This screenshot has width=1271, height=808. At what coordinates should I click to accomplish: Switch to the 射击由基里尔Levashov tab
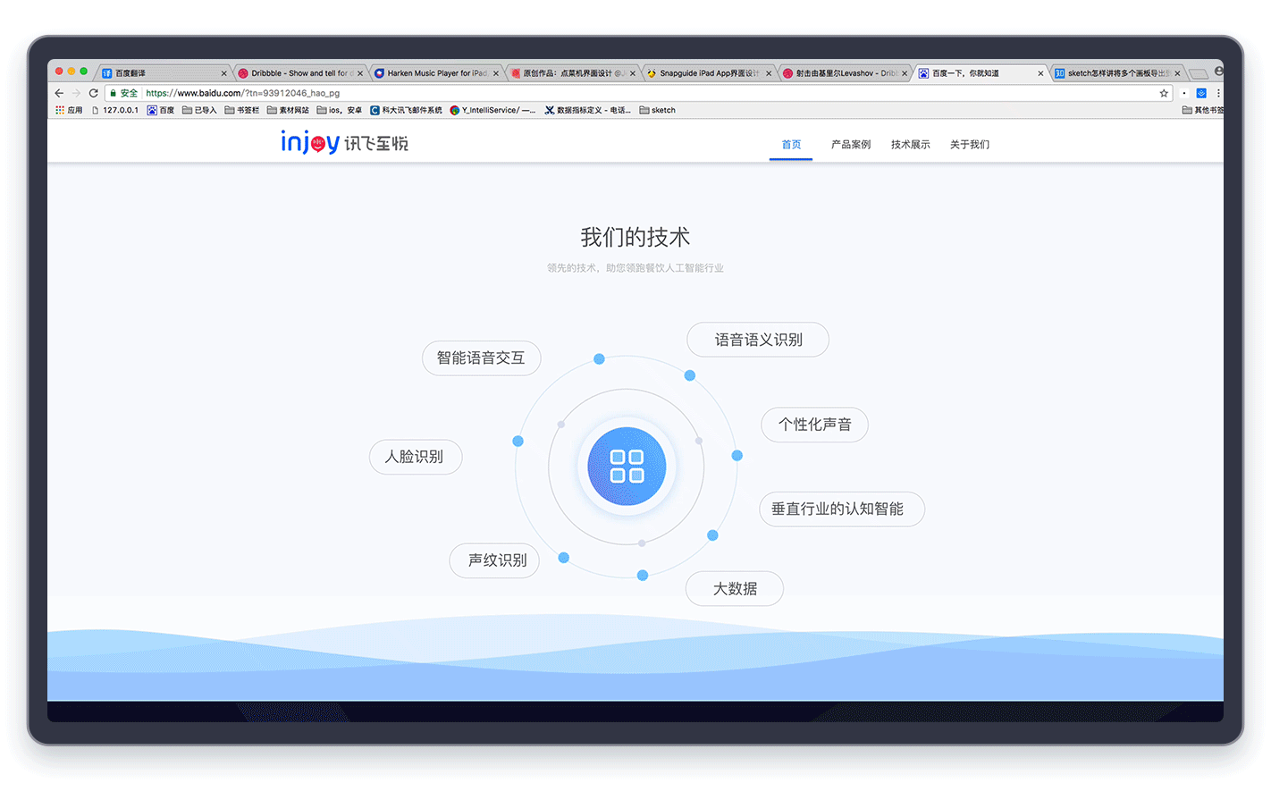click(x=843, y=73)
